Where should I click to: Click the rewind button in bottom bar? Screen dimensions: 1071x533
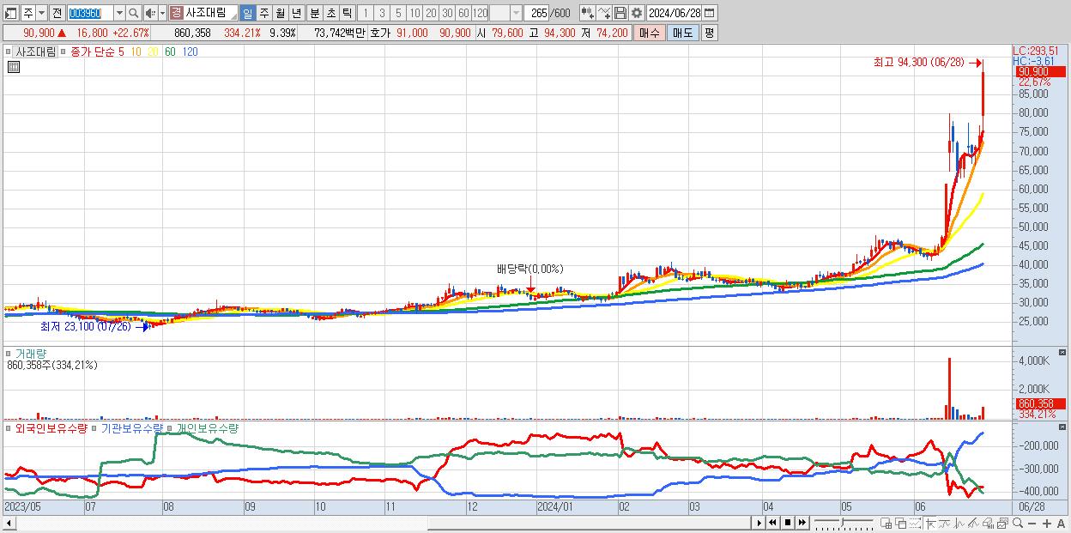772,523
